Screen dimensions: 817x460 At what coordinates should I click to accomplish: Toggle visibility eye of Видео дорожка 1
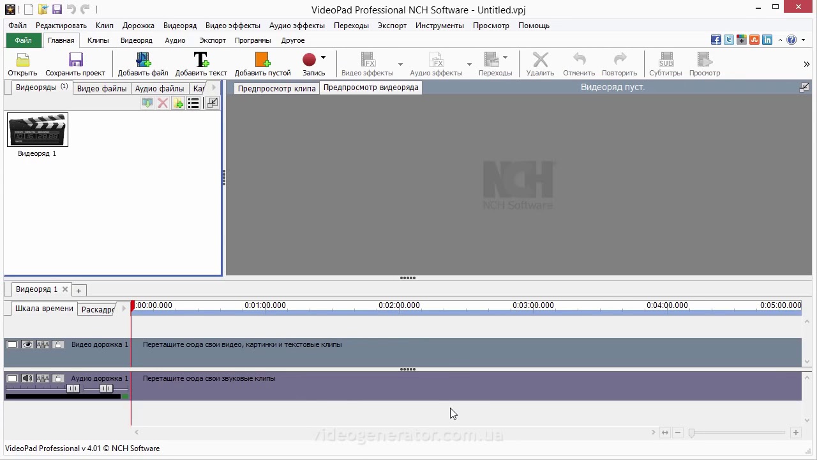(x=27, y=345)
